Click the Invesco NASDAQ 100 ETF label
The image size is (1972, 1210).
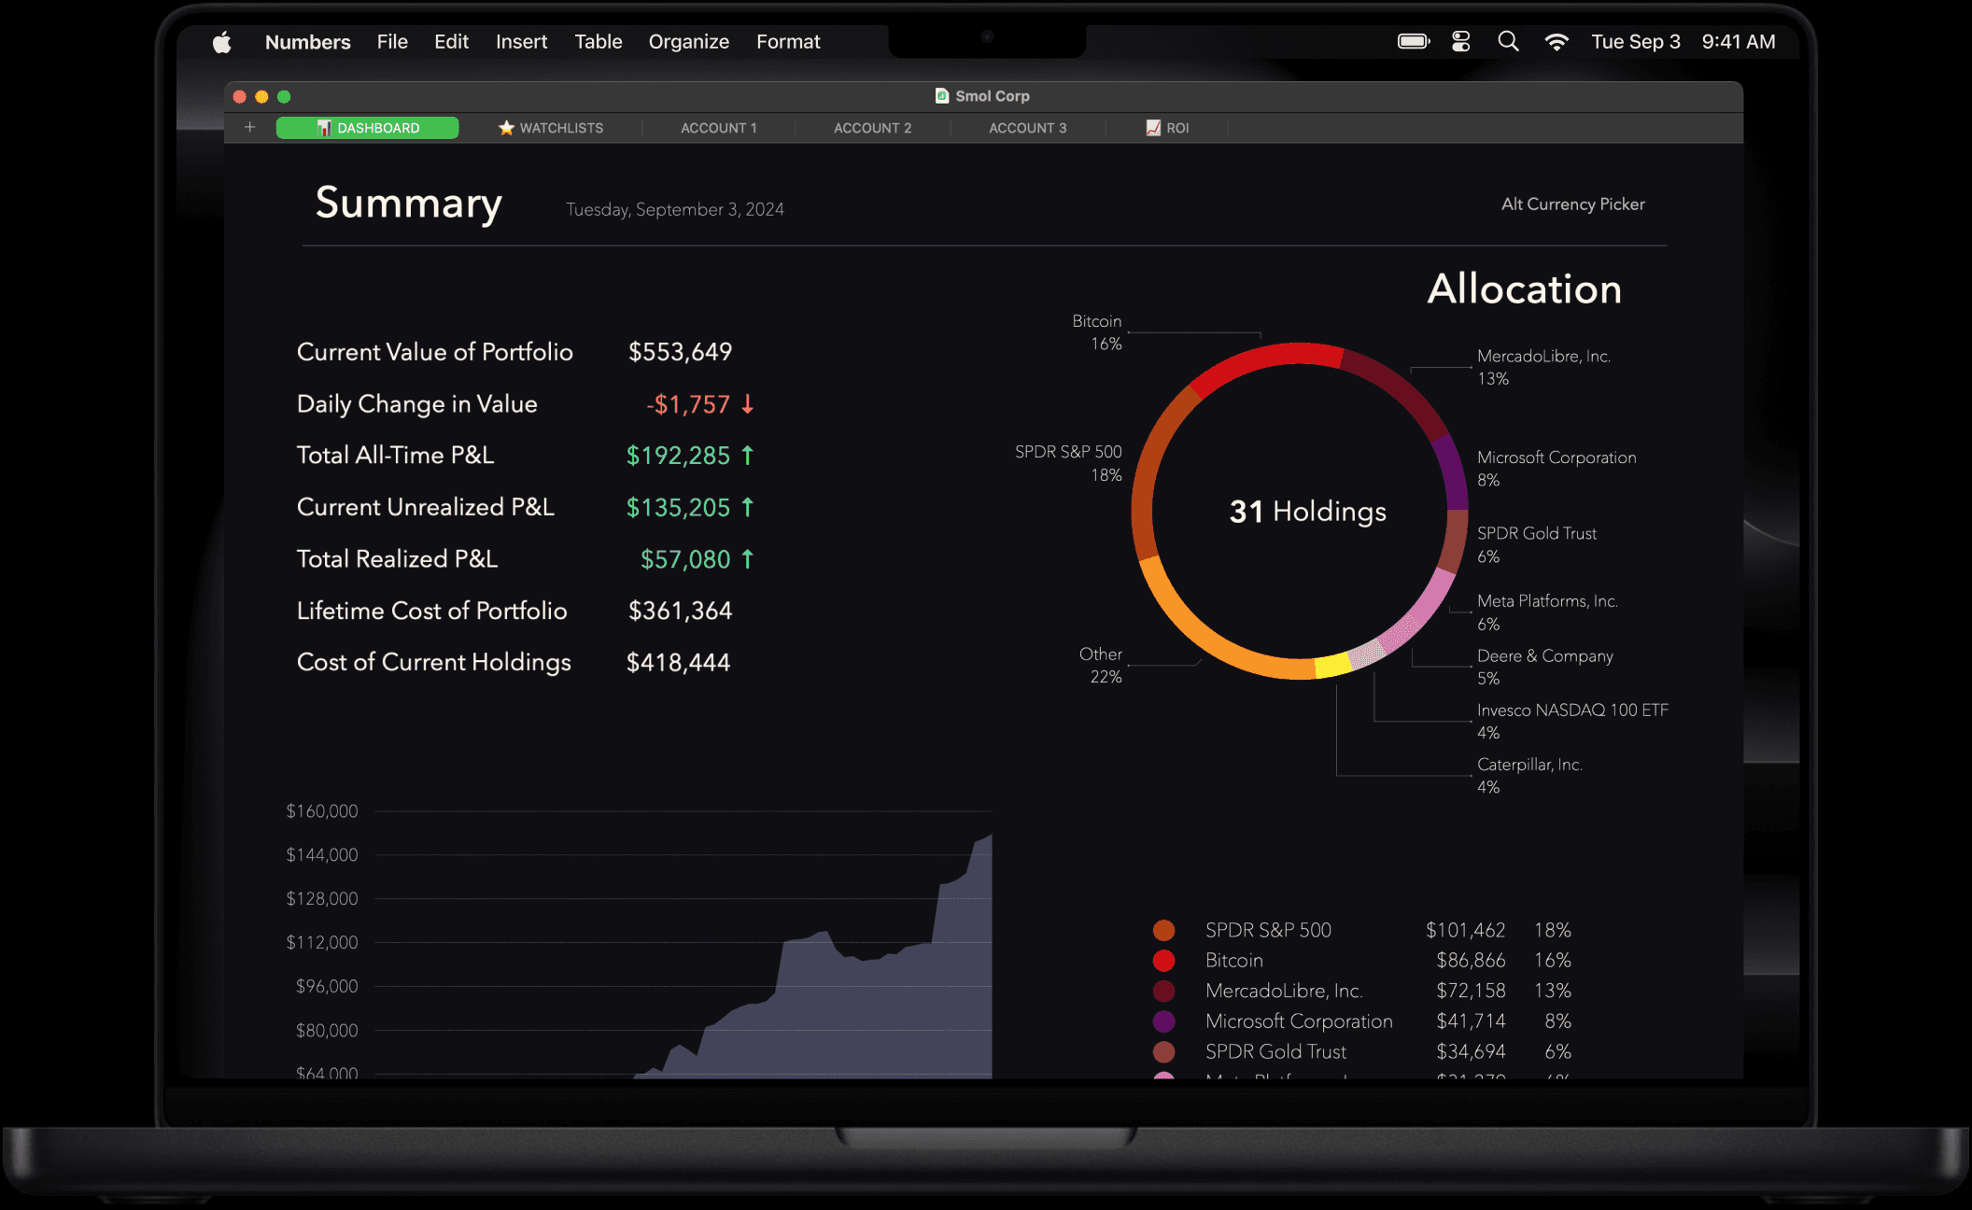tap(1572, 721)
